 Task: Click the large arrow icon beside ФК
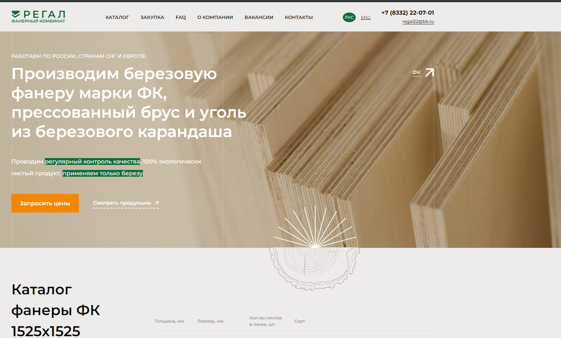[x=430, y=73]
